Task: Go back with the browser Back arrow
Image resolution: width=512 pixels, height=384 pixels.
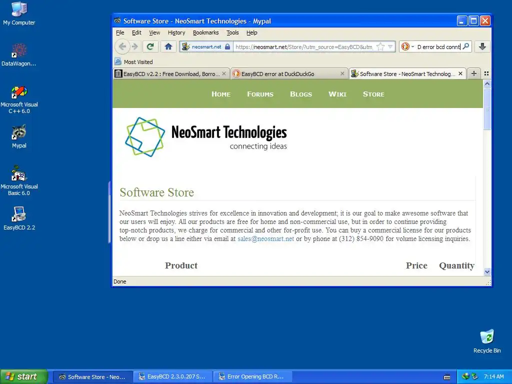Action: coord(122,46)
